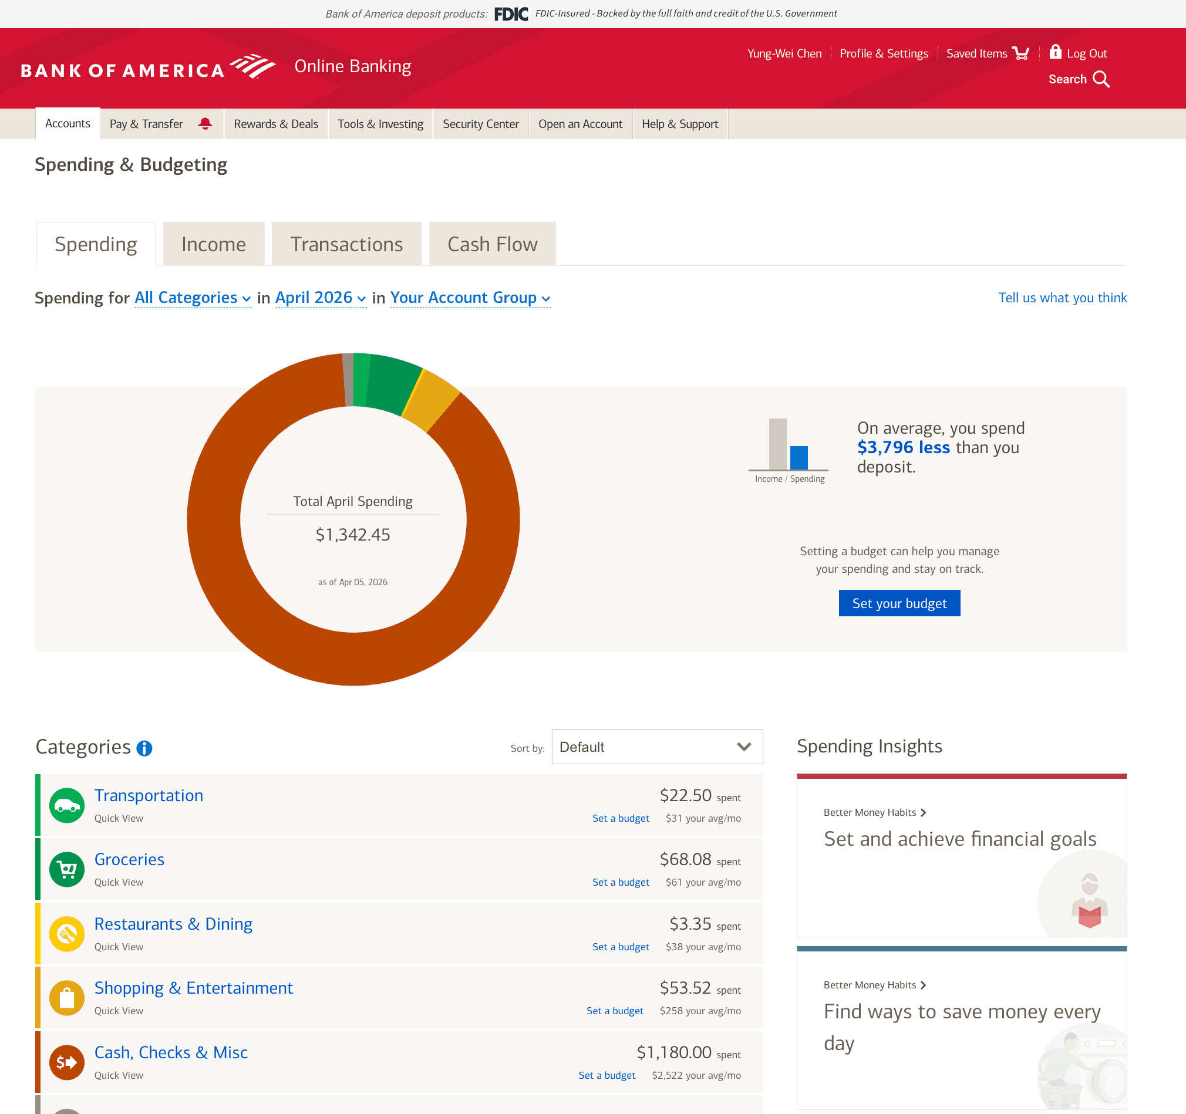Expand the Your Account Group dropdown
Viewport: 1186px width, 1114px height.
pos(470,298)
